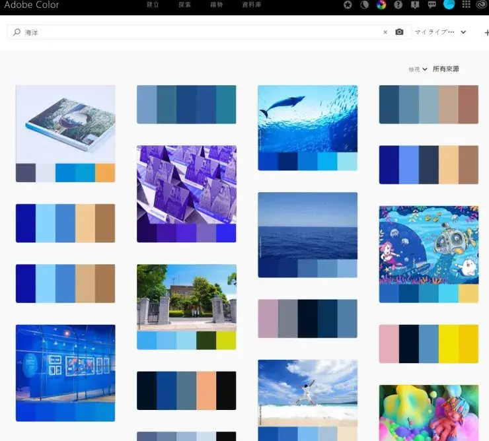The width and height of the screenshot is (489, 441).
Task: Open the calm blue ocean horizon theme
Action: (x=307, y=226)
